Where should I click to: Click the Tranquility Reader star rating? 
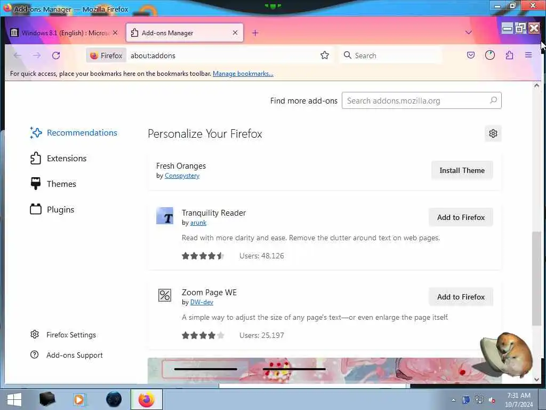(x=203, y=256)
